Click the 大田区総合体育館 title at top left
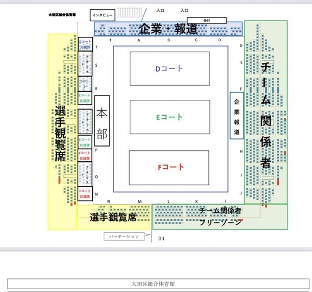Screen dimensions: 312x292 coord(62,15)
